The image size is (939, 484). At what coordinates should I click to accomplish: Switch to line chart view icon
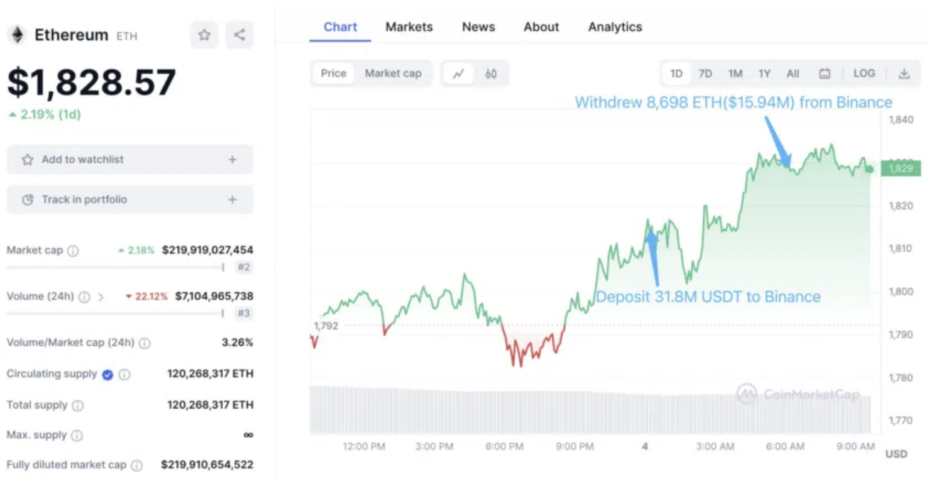tap(458, 74)
